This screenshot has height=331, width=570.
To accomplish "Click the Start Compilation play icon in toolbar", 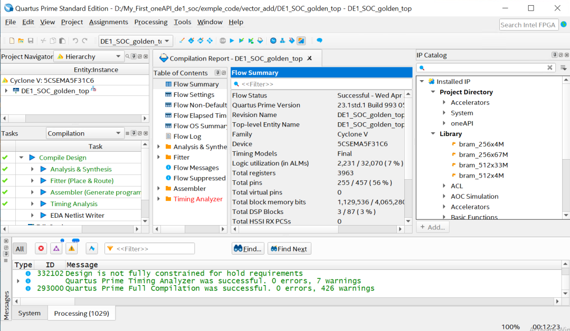I will coord(232,41).
